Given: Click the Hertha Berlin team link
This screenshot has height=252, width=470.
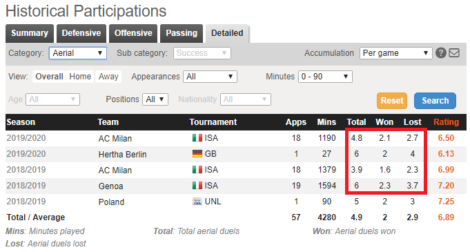Looking at the screenshot, I should pyautogui.click(x=122, y=154).
